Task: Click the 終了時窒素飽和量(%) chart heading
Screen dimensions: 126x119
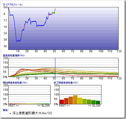Action: click(66, 83)
